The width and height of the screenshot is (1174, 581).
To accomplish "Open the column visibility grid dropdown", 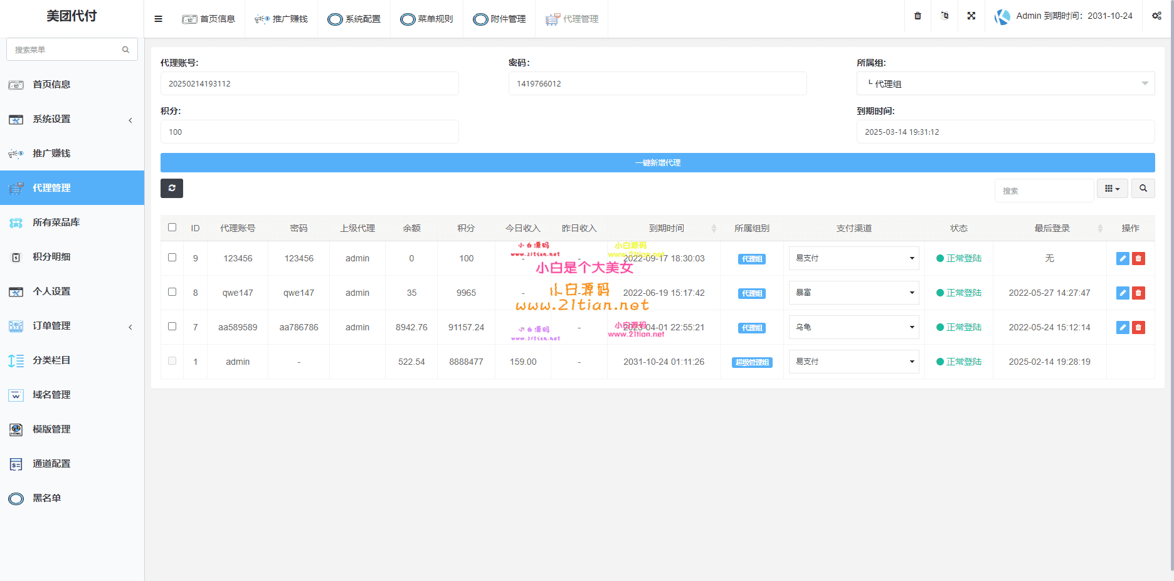I will coord(1112,188).
